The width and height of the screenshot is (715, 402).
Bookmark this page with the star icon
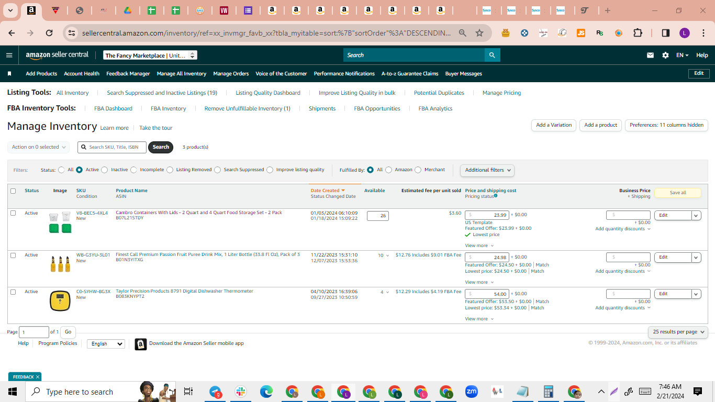pyautogui.click(x=479, y=33)
